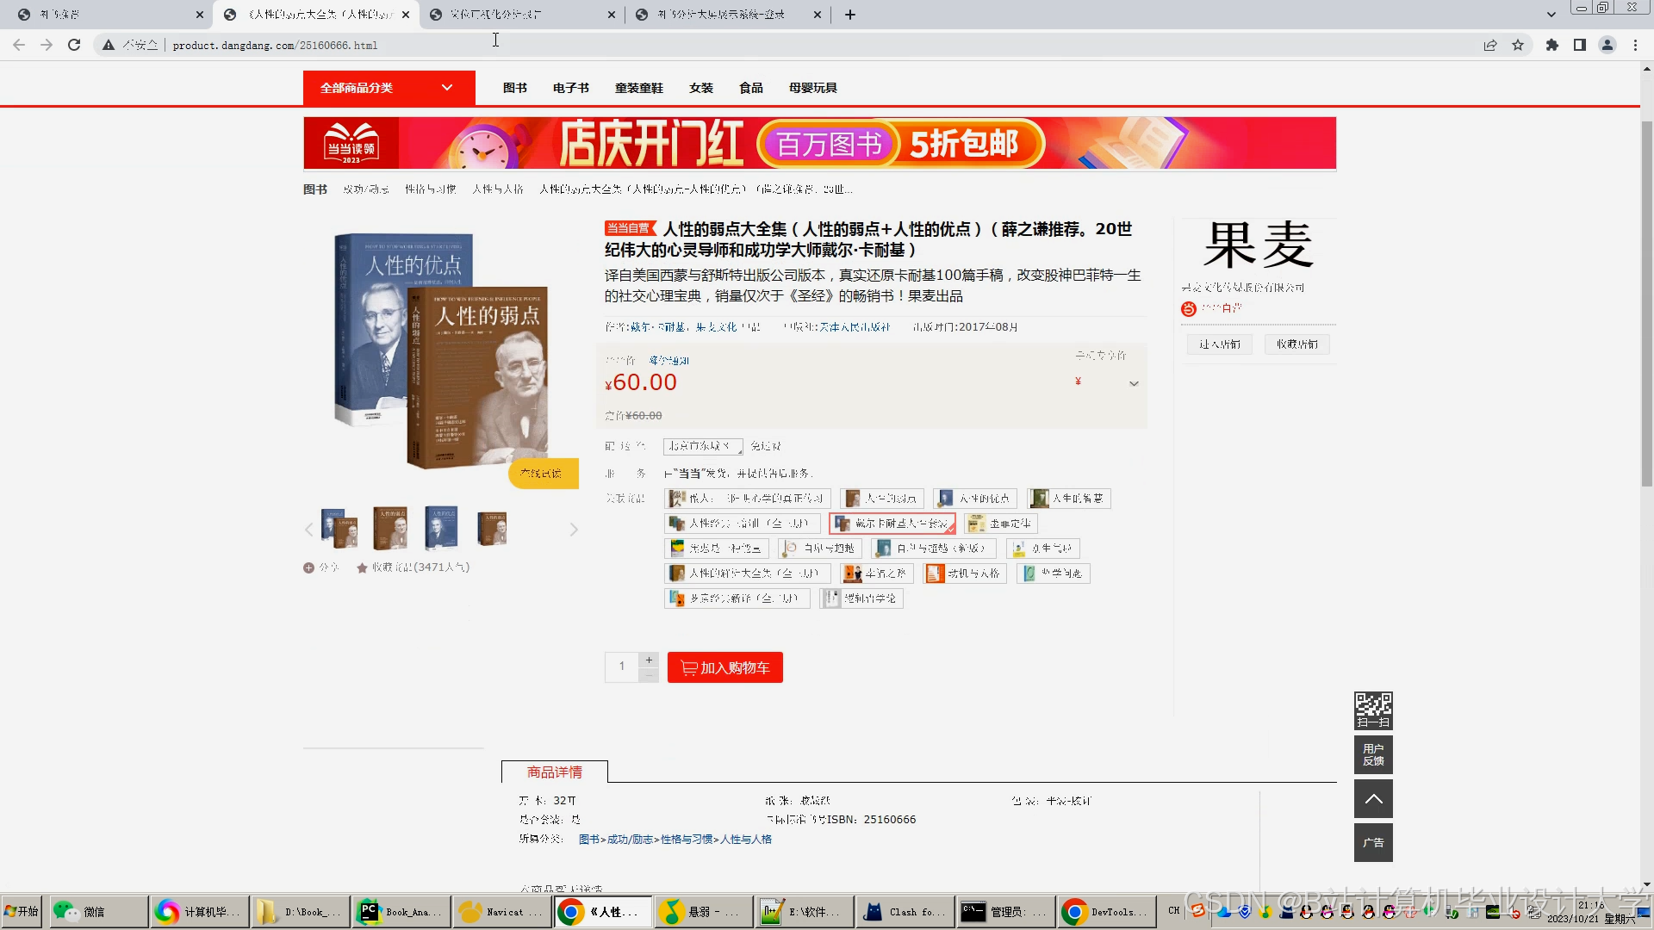Expand the 全部商品分类 category dropdown
Screen dimensions: 1654x930
coord(389,88)
